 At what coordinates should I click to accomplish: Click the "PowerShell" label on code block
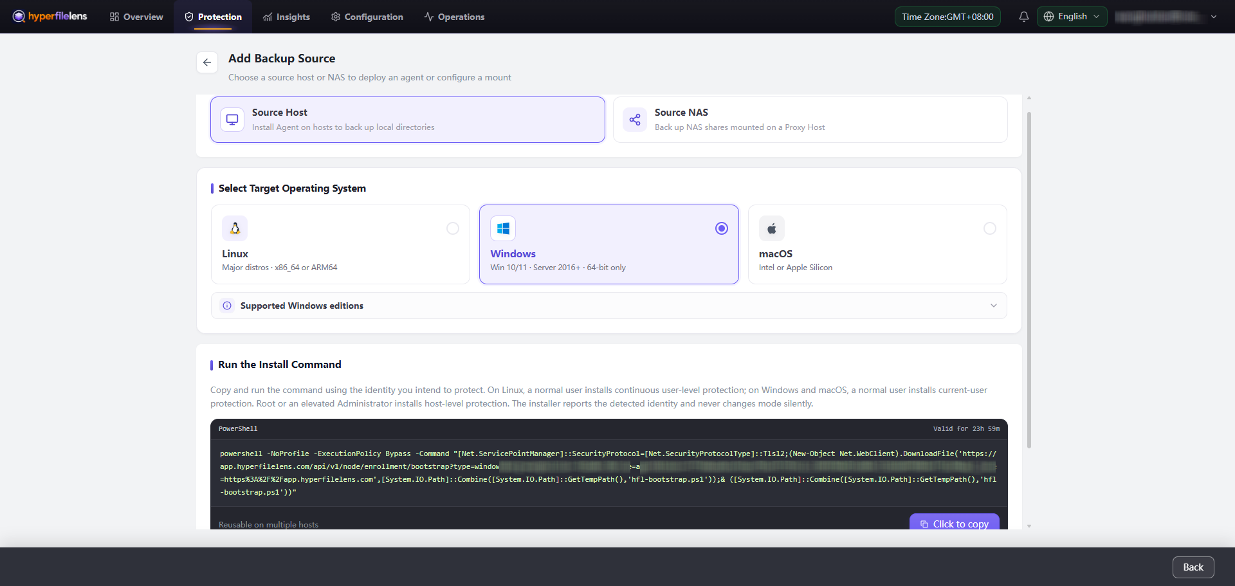238,428
